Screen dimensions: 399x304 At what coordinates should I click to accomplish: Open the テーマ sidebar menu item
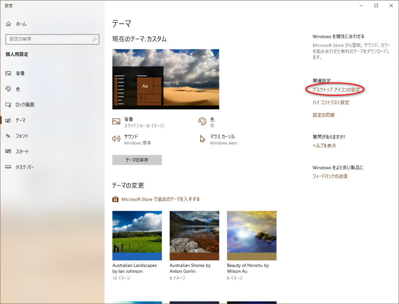(x=21, y=120)
